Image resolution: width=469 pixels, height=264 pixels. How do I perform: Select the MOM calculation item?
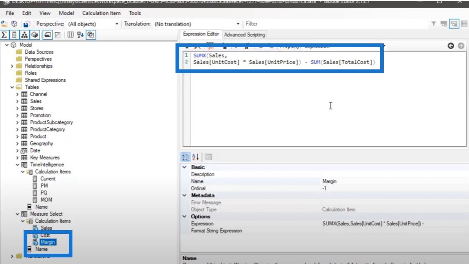click(x=46, y=200)
